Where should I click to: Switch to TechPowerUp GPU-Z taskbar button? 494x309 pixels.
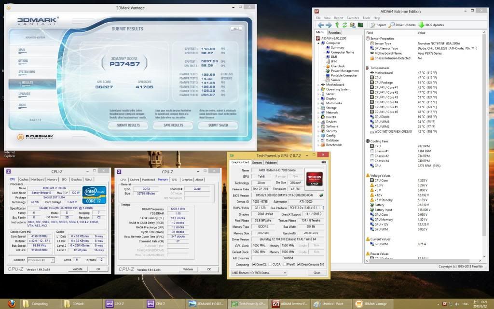click(x=248, y=304)
